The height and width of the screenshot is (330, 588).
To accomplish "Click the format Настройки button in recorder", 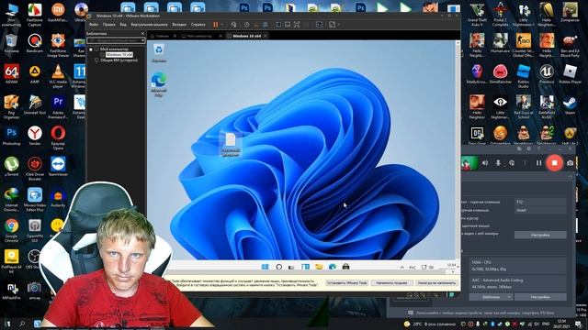I will pos(540,297).
